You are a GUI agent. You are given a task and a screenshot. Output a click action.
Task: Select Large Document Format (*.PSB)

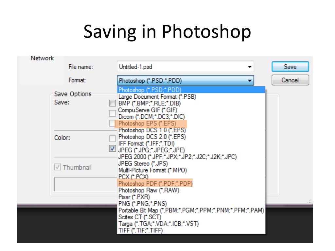[191, 97]
